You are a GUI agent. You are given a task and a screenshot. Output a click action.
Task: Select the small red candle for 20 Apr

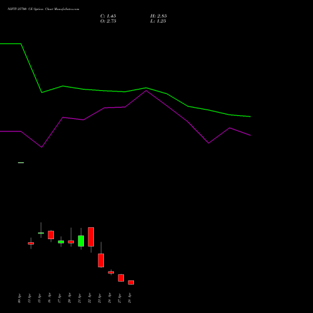coord(71,242)
